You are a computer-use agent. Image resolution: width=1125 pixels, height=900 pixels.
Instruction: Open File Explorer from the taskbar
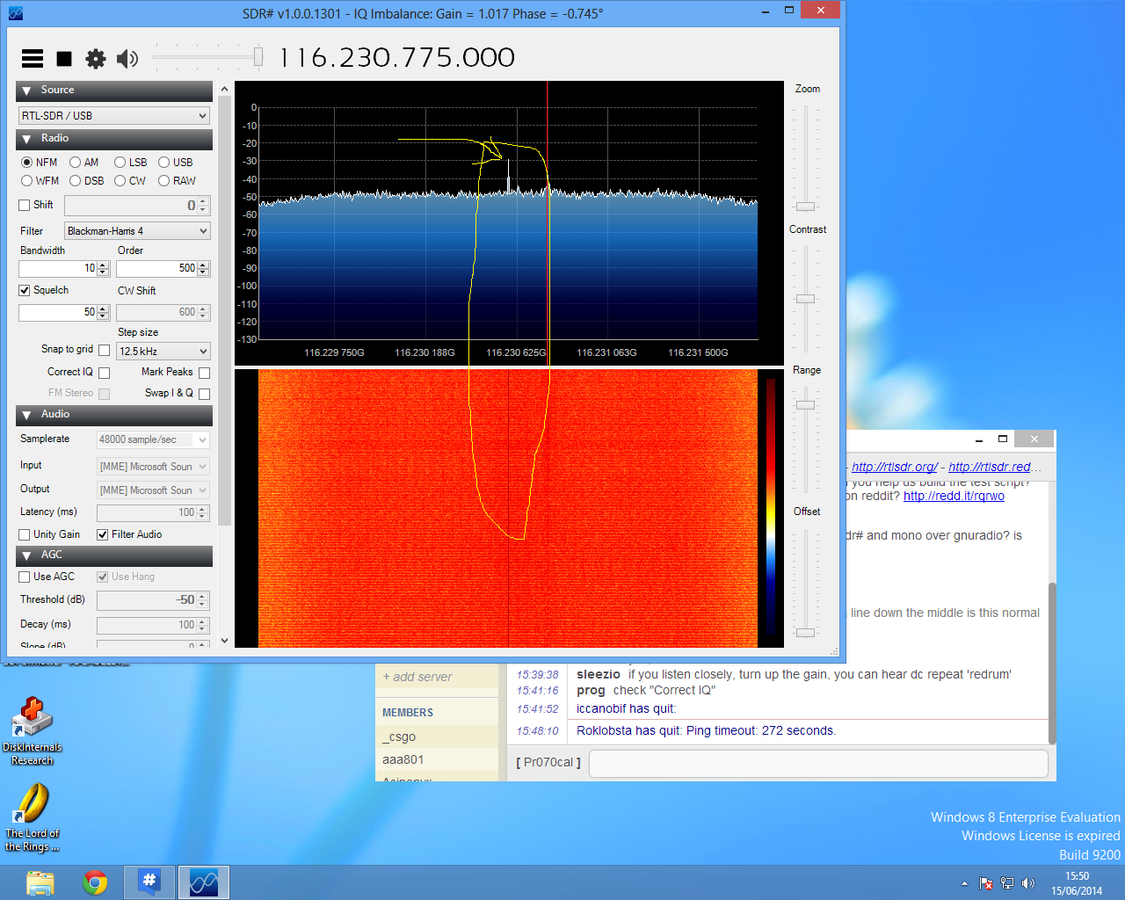click(40, 882)
